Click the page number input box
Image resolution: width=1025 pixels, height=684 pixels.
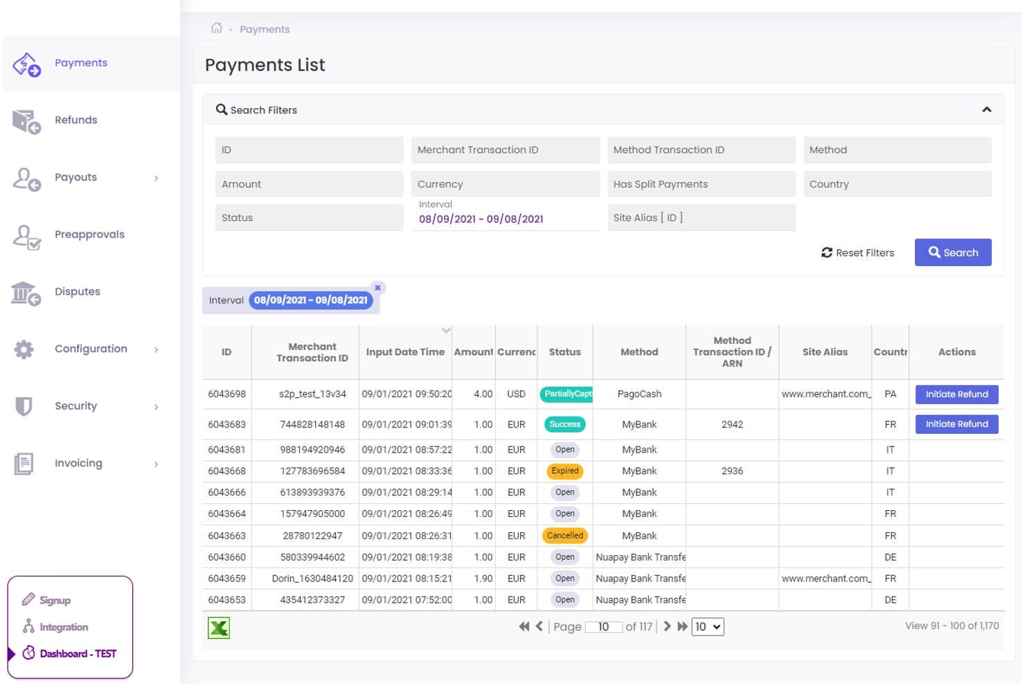click(604, 627)
